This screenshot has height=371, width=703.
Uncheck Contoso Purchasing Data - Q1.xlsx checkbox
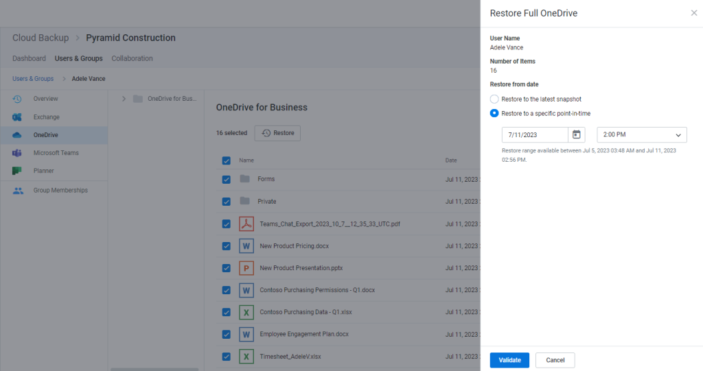tap(227, 312)
